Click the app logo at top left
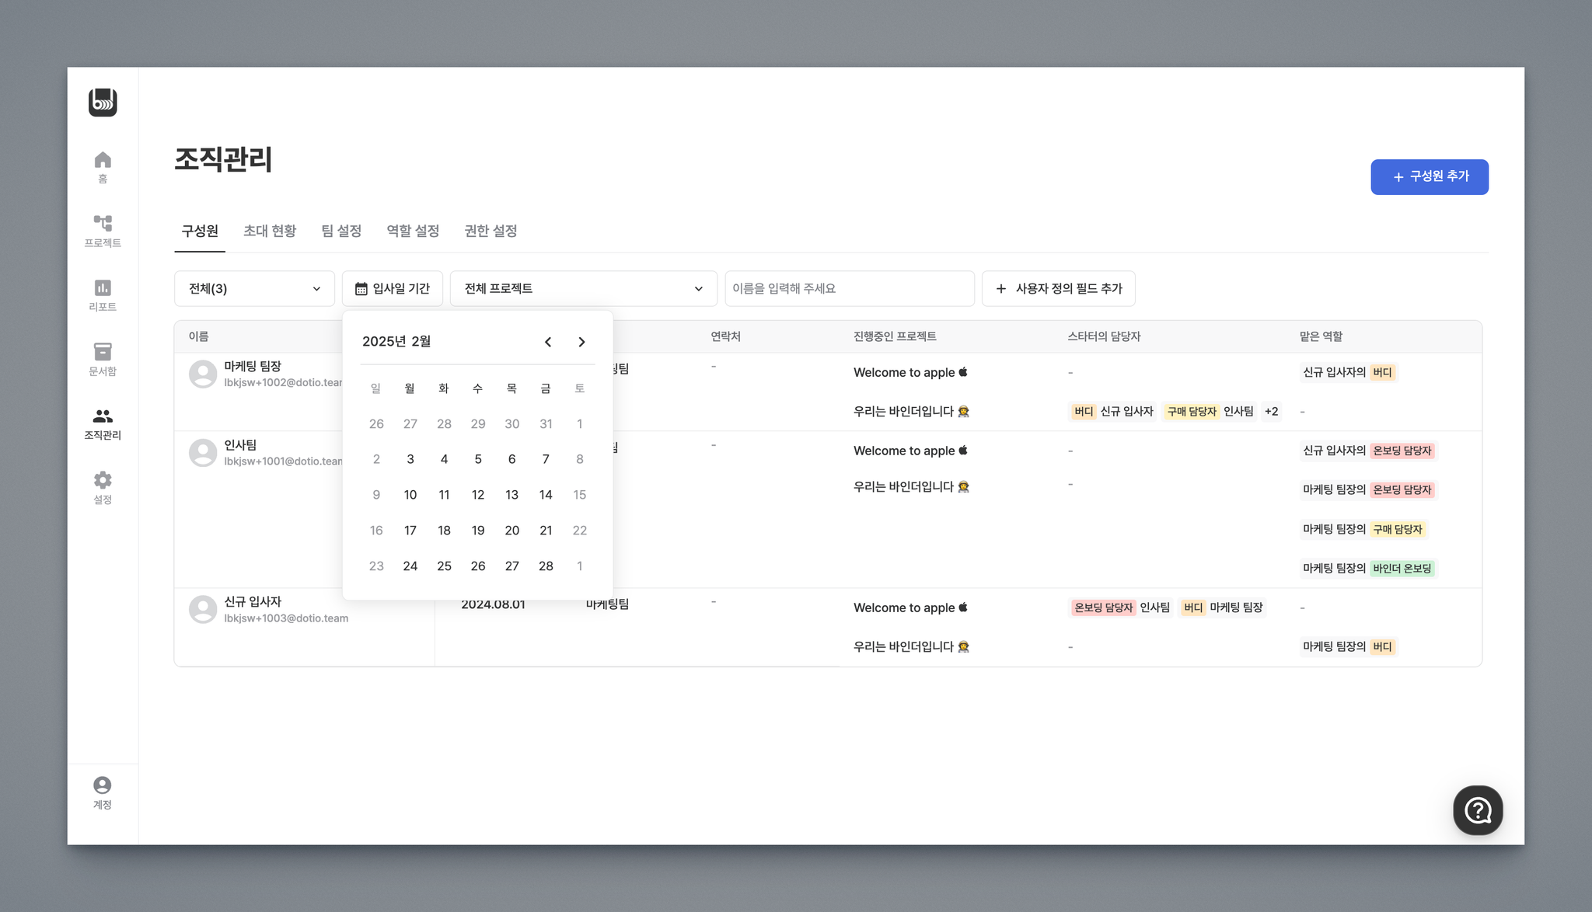Viewport: 1592px width, 912px height. coord(103,103)
